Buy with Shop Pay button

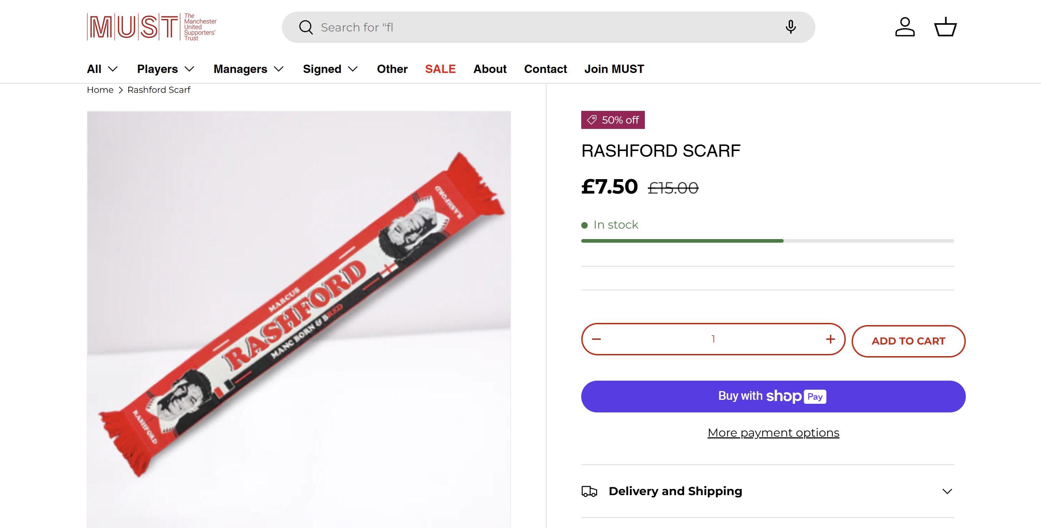point(773,397)
